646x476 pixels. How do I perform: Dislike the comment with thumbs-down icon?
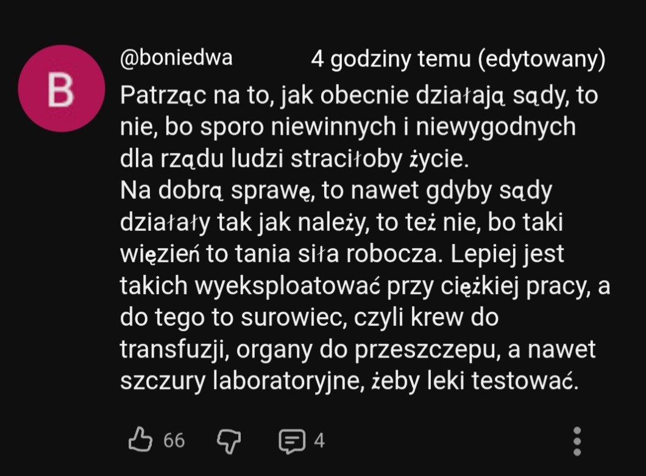click(x=229, y=441)
